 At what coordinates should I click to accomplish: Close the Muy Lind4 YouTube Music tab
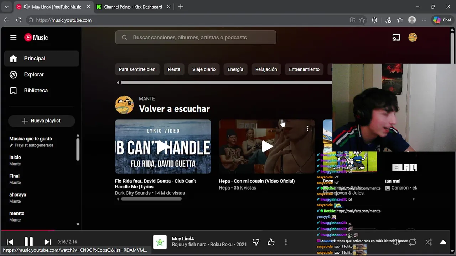pyautogui.click(x=88, y=7)
